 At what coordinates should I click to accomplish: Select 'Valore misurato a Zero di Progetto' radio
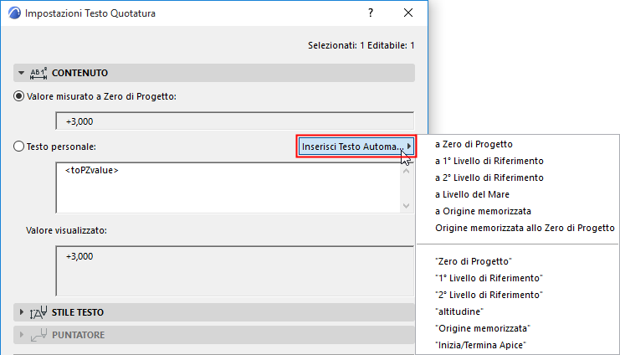pyautogui.click(x=19, y=95)
